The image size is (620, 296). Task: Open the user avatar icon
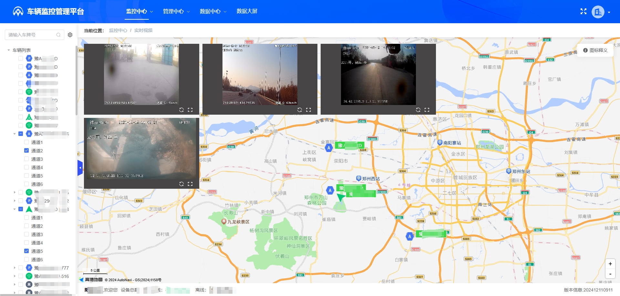[x=598, y=12]
